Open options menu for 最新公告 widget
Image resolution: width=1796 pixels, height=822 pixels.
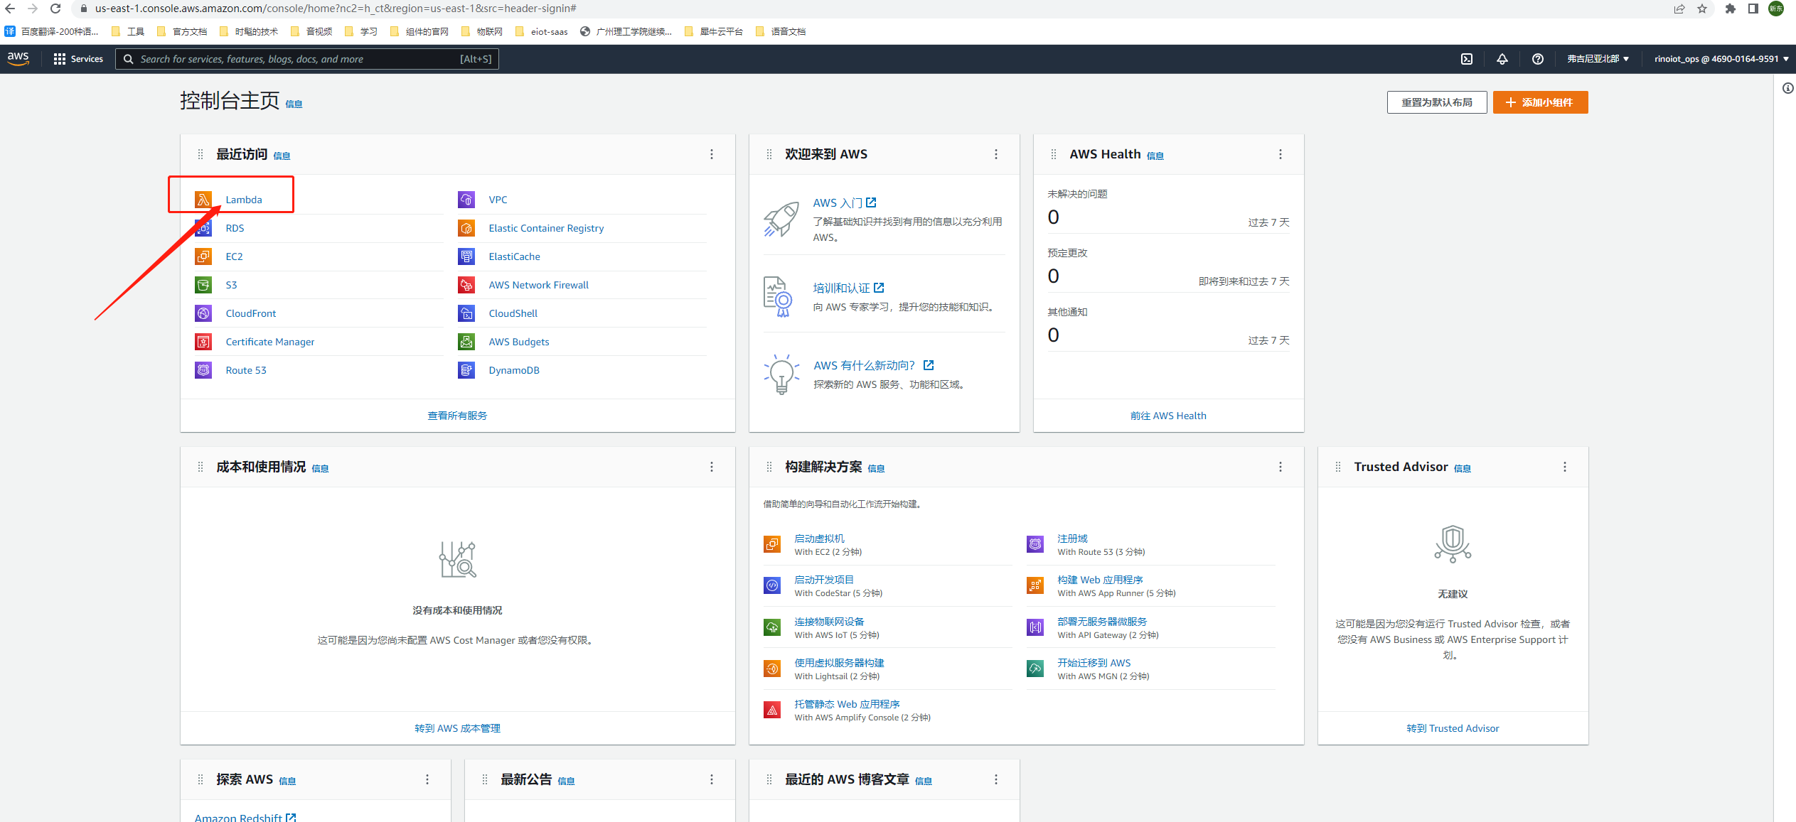pyautogui.click(x=712, y=779)
